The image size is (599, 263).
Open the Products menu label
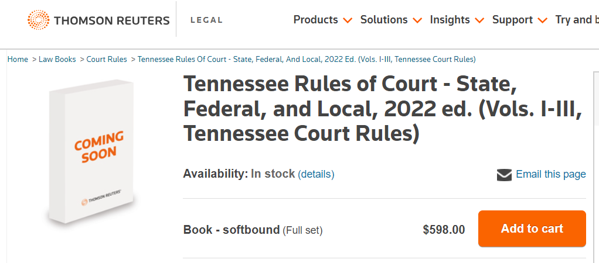click(315, 20)
